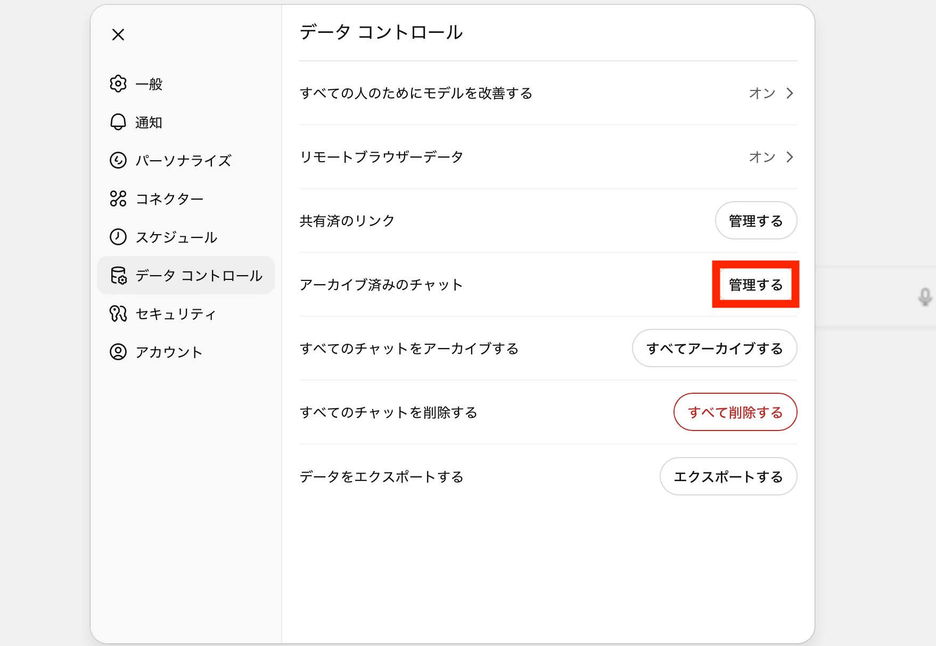Click the パーソナライズ sidebar icon
The image size is (936, 646).
[x=118, y=160]
